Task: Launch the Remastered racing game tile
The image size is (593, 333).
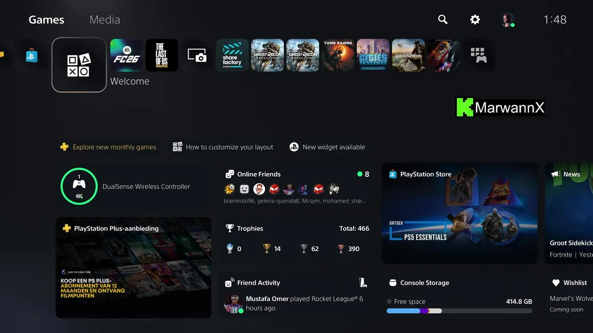Action: pyautogui.click(x=443, y=55)
